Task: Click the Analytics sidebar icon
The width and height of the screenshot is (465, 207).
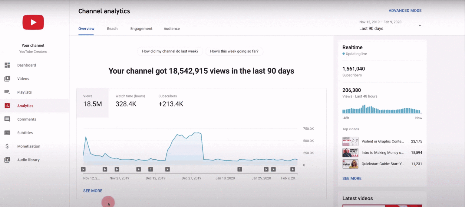Action: [x=7, y=106]
